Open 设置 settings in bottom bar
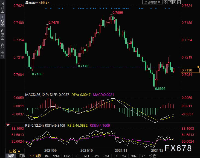The image size is (200, 158). tap(152, 156)
